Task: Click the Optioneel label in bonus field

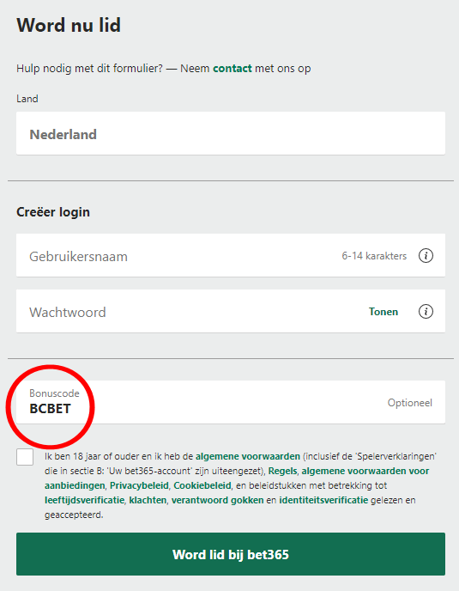Action: tap(410, 403)
